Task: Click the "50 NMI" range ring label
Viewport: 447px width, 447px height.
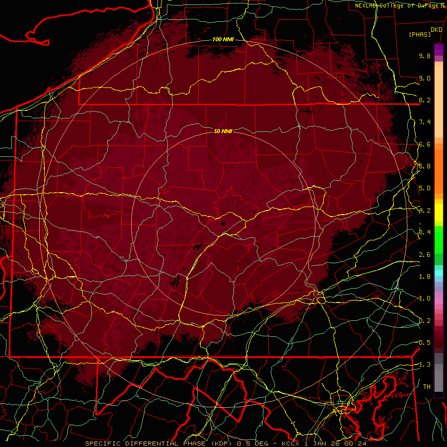Action: (223, 131)
